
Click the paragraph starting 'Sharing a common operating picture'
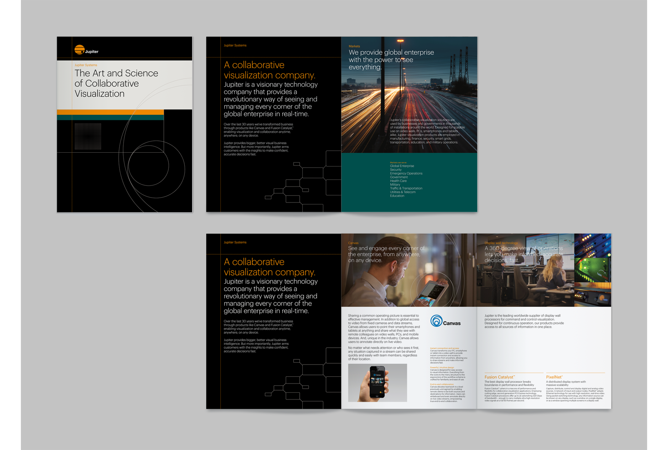click(x=384, y=329)
